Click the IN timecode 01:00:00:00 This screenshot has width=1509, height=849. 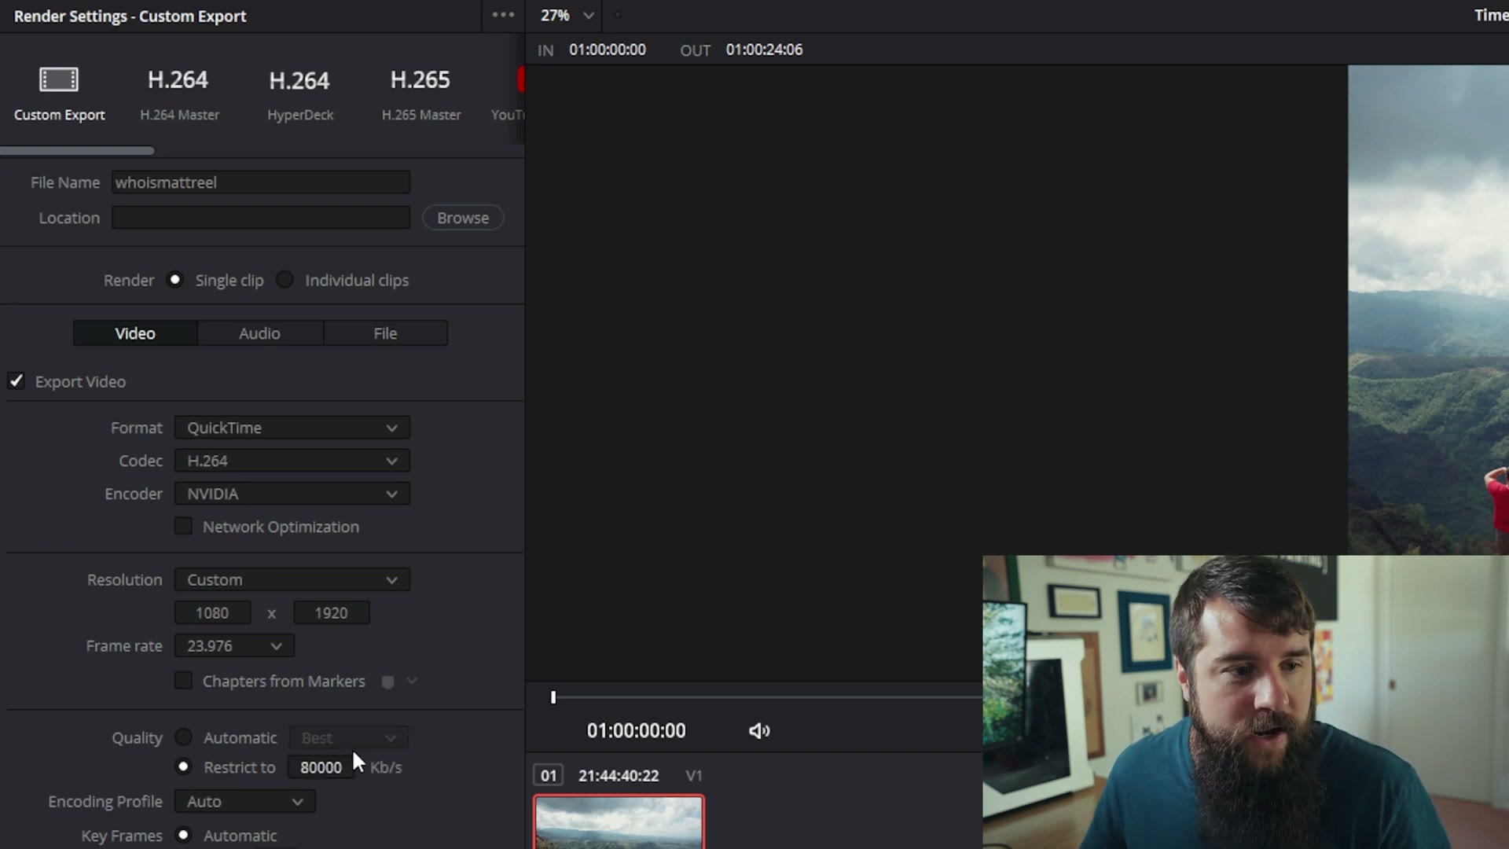click(x=608, y=50)
